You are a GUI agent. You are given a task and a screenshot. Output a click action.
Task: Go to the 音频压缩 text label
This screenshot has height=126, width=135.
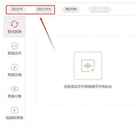point(15,75)
